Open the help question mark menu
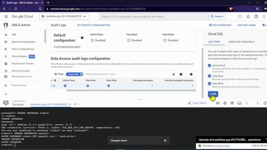The width and height of the screenshot is (267, 150). tap(256, 17)
